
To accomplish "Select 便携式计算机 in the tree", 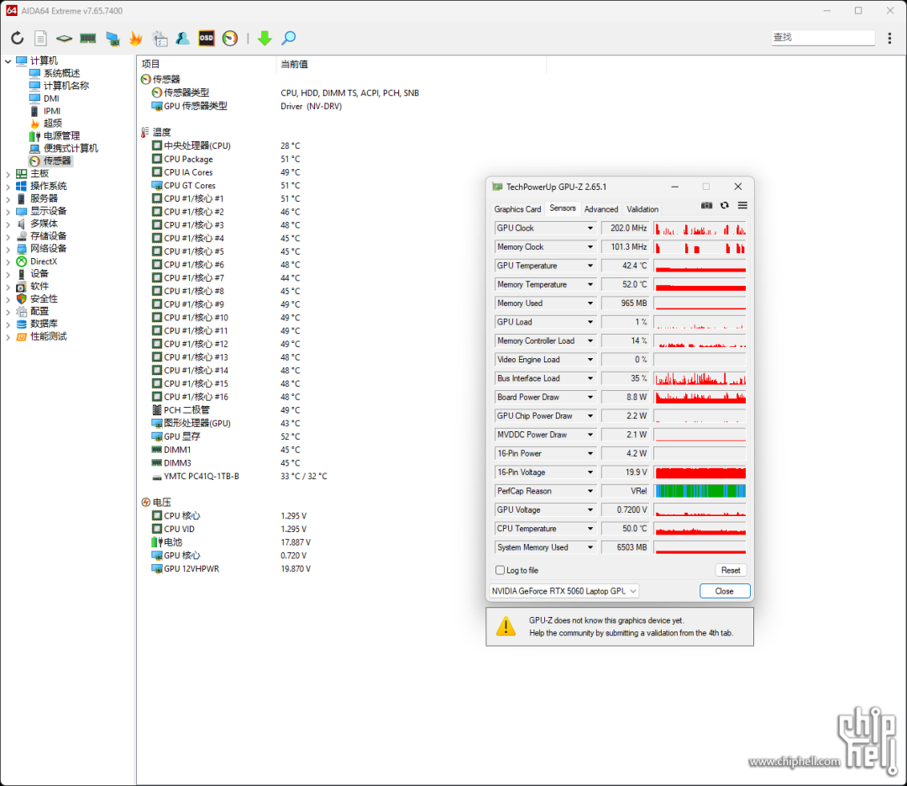I will pyautogui.click(x=71, y=148).
